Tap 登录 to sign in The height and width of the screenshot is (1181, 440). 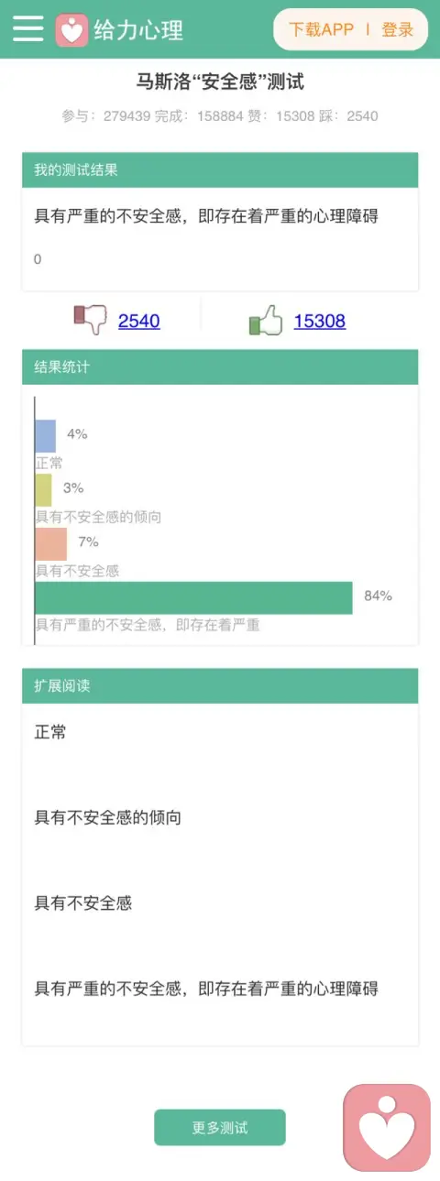(x=398, y=29)
